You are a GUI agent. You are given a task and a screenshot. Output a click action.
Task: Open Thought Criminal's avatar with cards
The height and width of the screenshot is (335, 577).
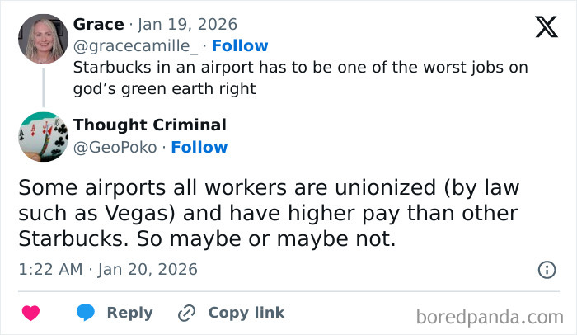(x=43, y=136)
